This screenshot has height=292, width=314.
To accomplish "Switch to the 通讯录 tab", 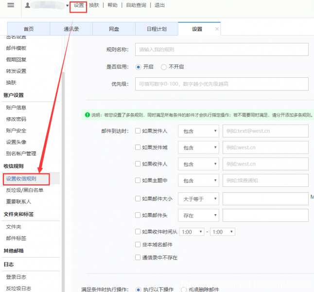I will coord(71,29).
